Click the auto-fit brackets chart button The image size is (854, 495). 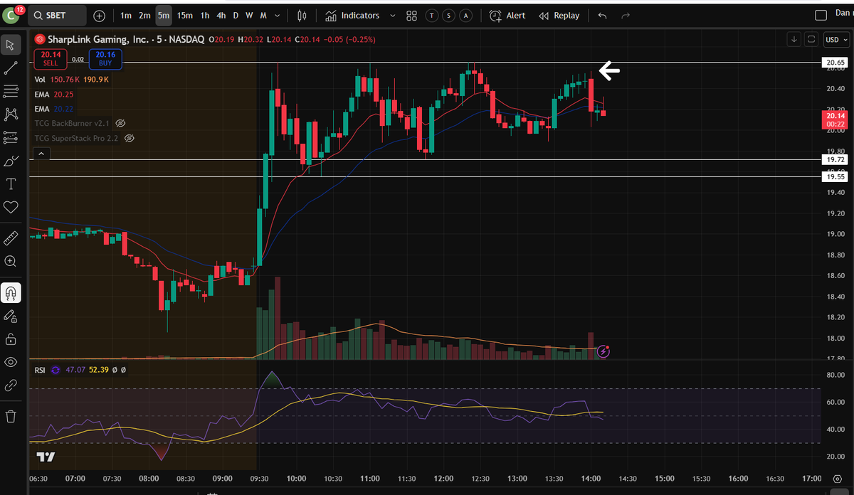(x=811, y=39)
